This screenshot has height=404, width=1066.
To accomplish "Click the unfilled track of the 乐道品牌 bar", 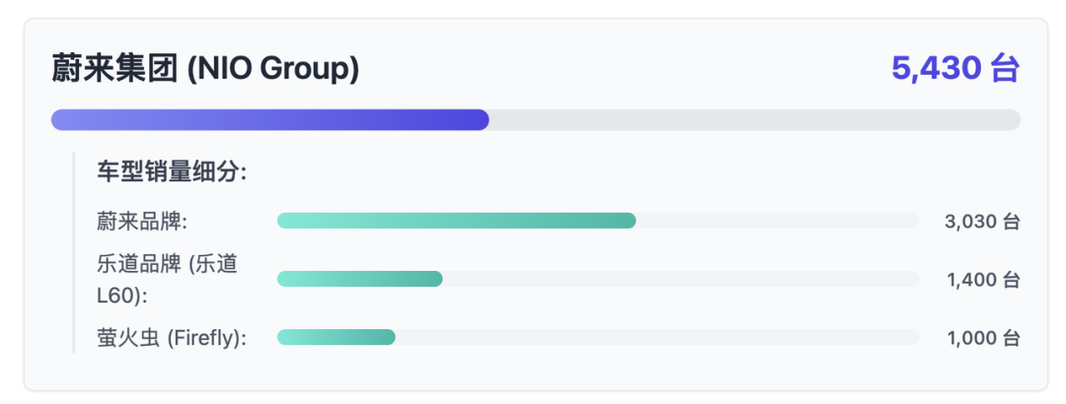I will pos(681,279).
